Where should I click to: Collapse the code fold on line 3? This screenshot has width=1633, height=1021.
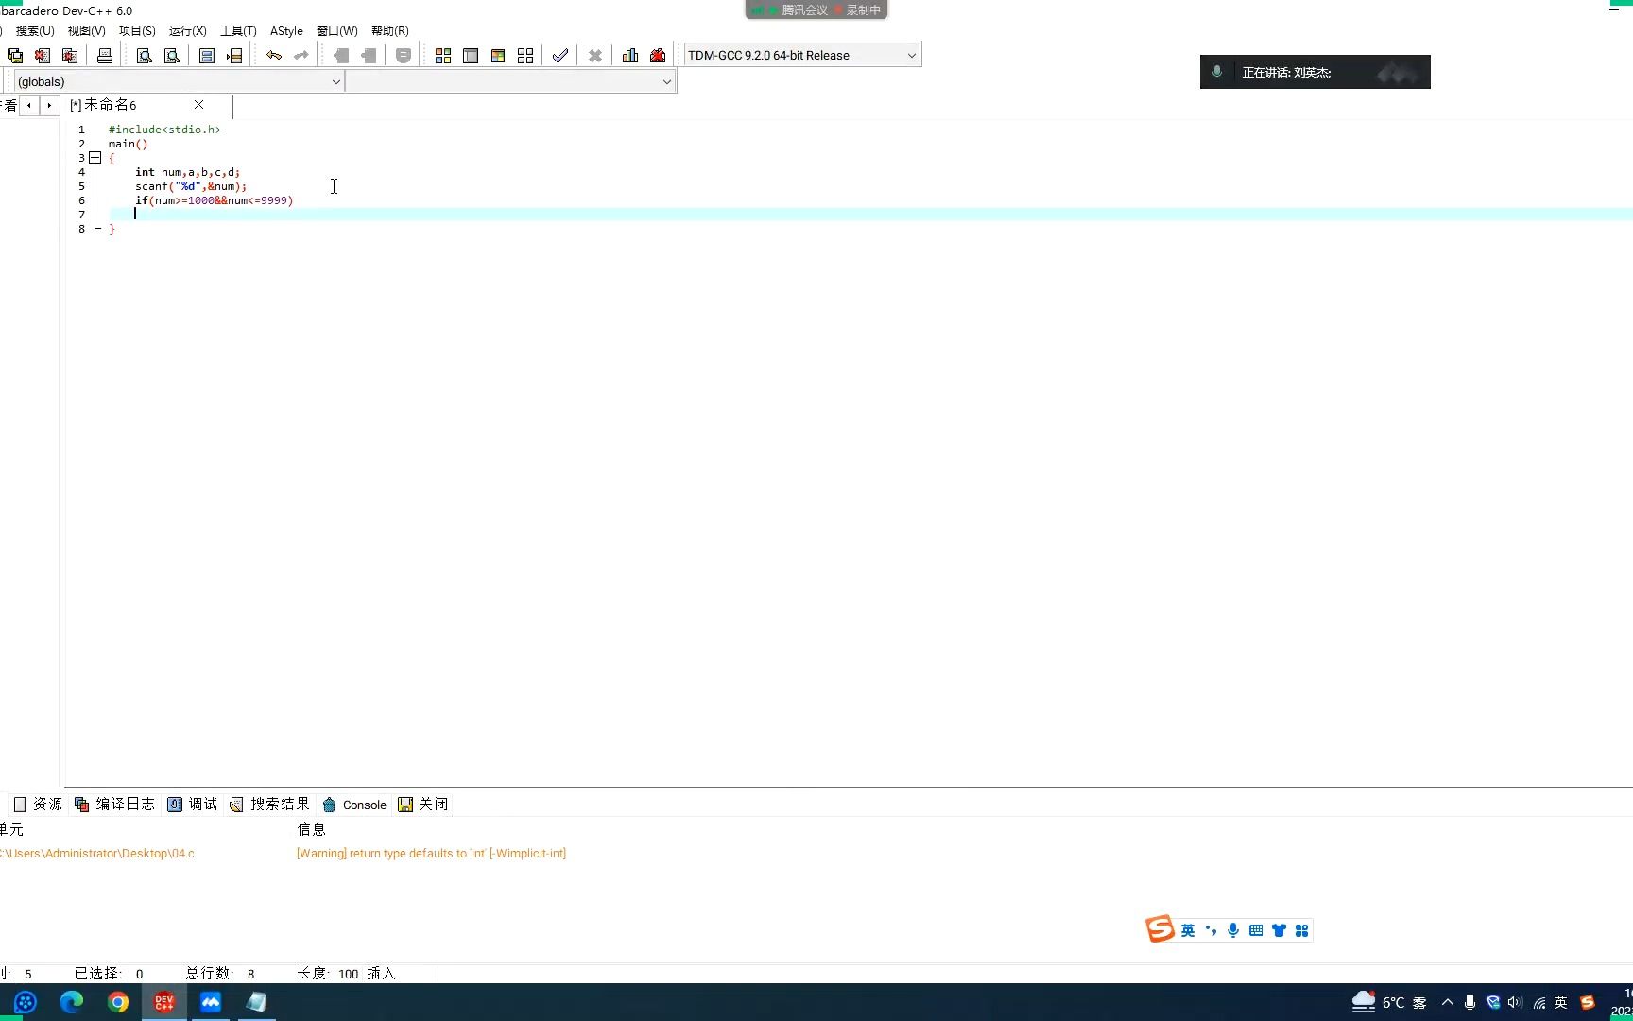pos(95,158)
